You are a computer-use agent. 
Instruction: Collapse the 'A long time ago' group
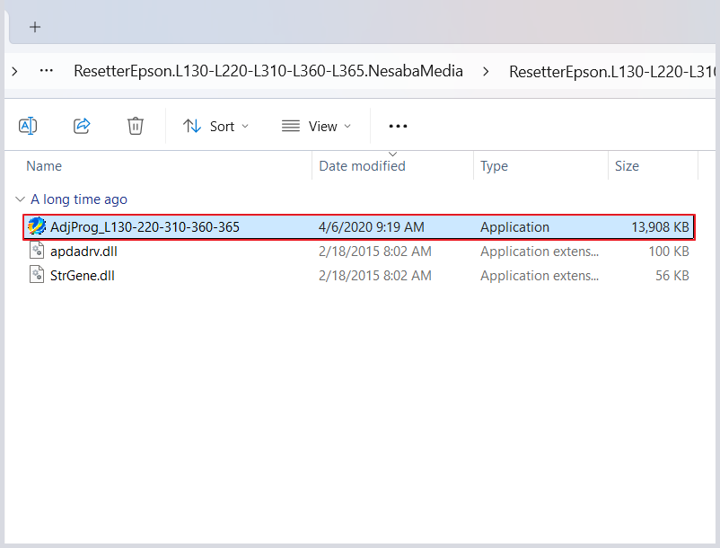point(20,199)
